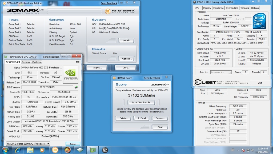The height and width of the screenshot is (154, 273).
Task: Click the GPU Clock 822 MHz value
Action: tap(28, 126)
